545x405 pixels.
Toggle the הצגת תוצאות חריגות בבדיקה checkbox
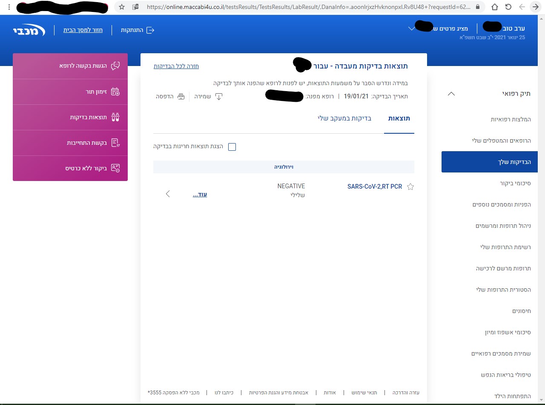click(232, 147)
